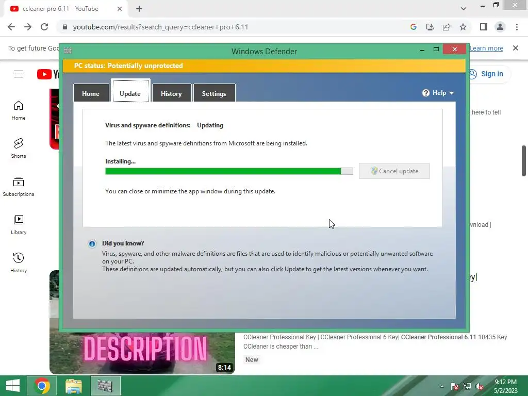The image size is (528, 396).
Task: Open a new Chrome tab
Action: (x=139, y=9)
